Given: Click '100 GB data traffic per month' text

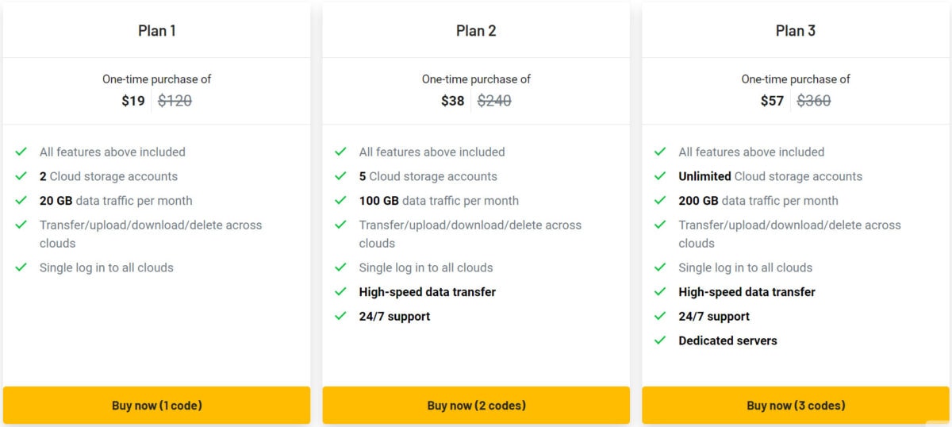Looking at the screenshot, I should click(x=439, y=201).
